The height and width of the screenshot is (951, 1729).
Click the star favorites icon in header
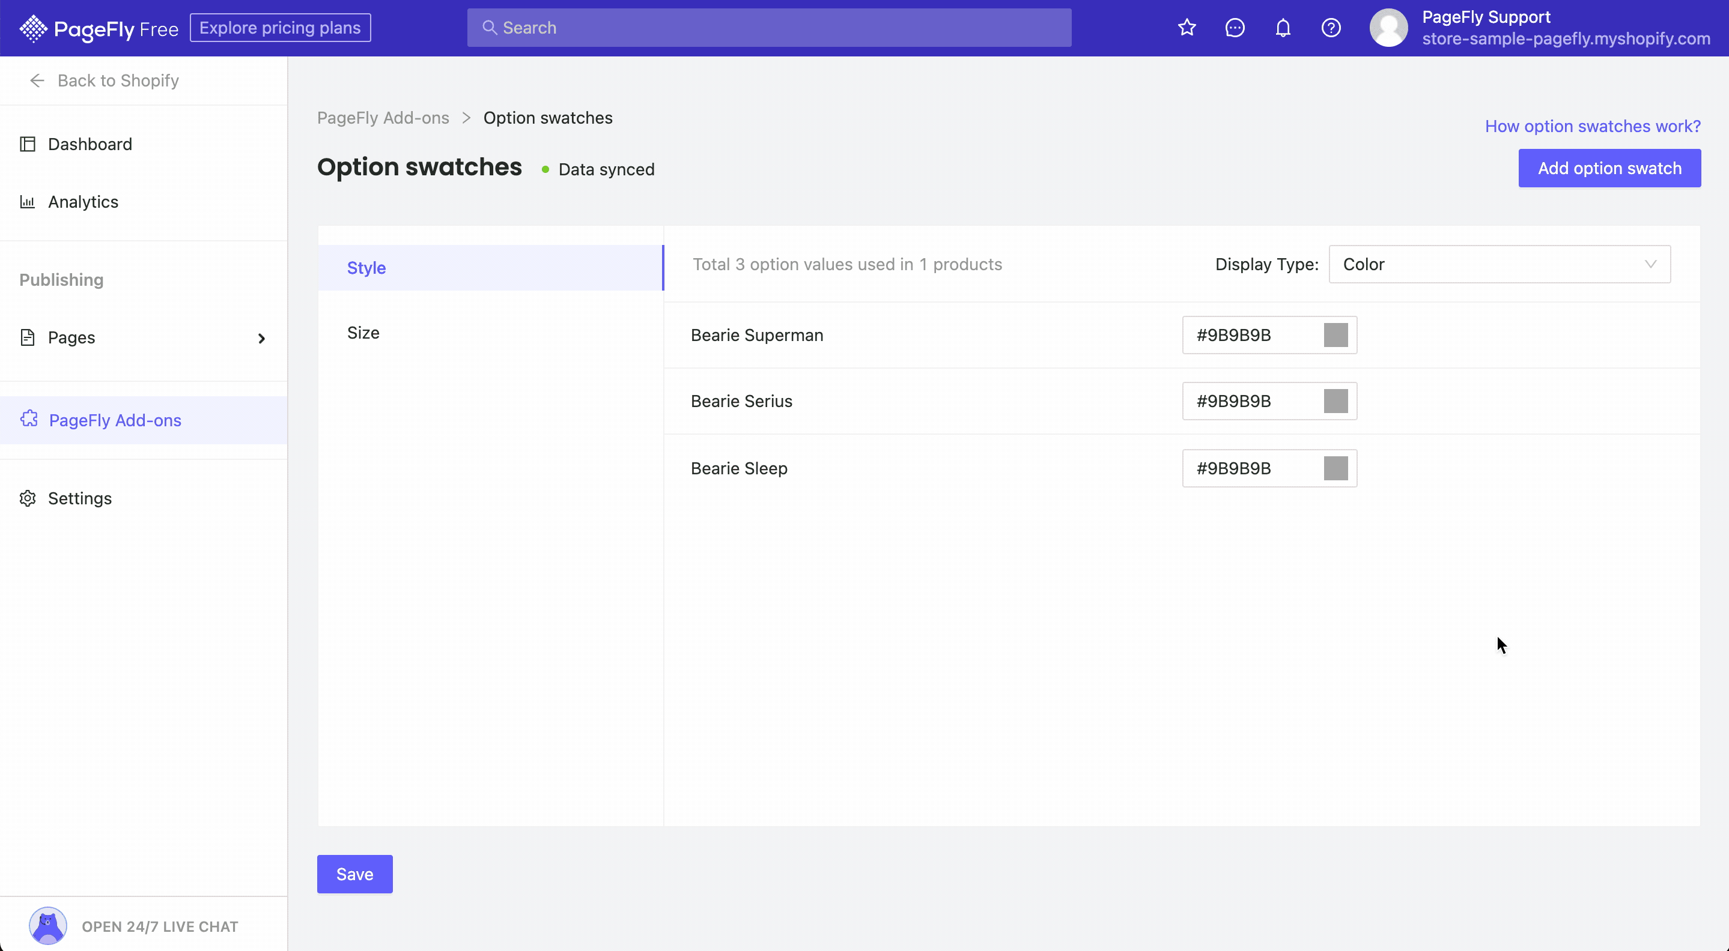[1187, 28]
